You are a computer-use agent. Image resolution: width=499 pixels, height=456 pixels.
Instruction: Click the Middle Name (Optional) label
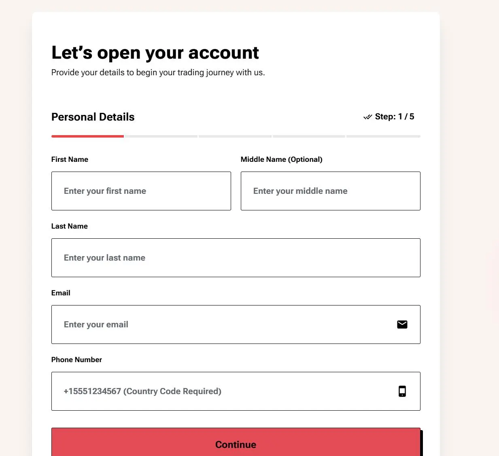282,159
